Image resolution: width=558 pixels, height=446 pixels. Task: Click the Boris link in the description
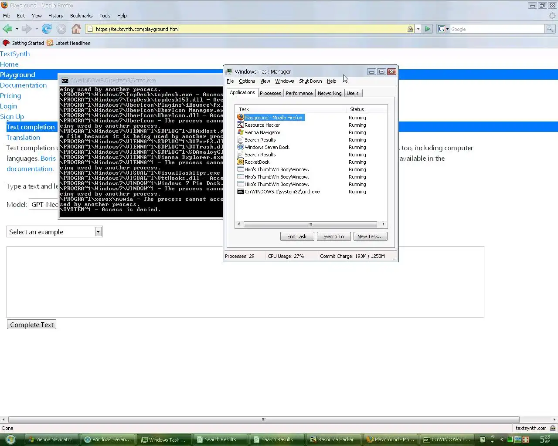coord(48,159)
